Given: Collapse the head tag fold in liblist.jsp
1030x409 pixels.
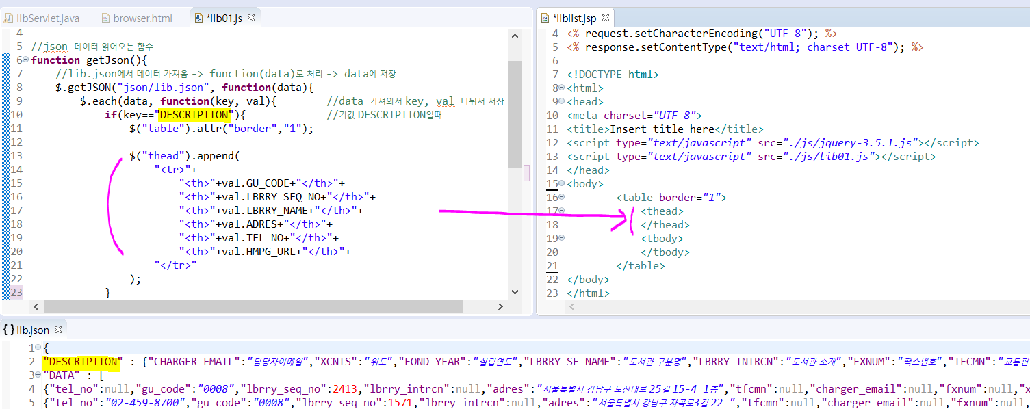Looking at the screenshot, I should coord(561,101).
